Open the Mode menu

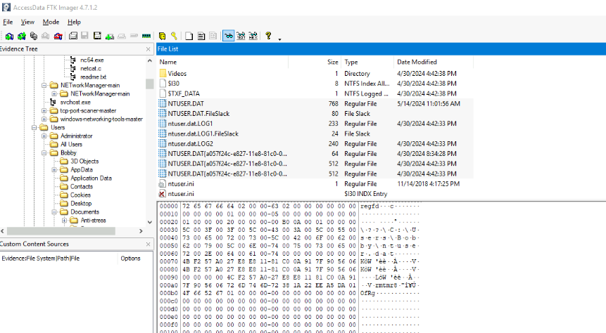[x=51, y=22]
